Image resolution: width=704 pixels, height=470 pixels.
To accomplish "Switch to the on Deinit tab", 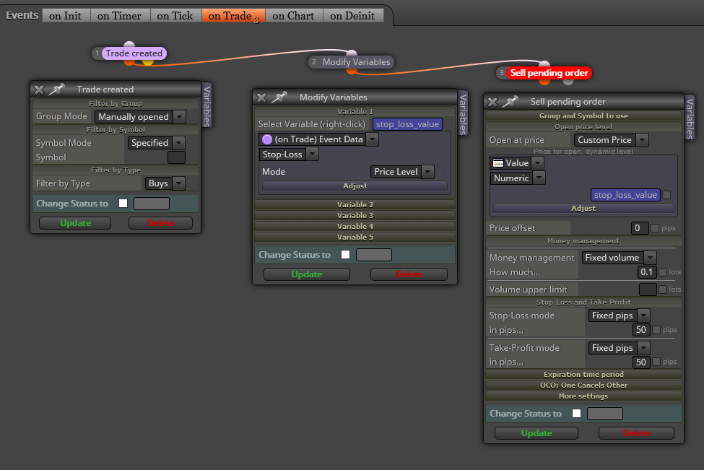I will click(x=353, y=16).
